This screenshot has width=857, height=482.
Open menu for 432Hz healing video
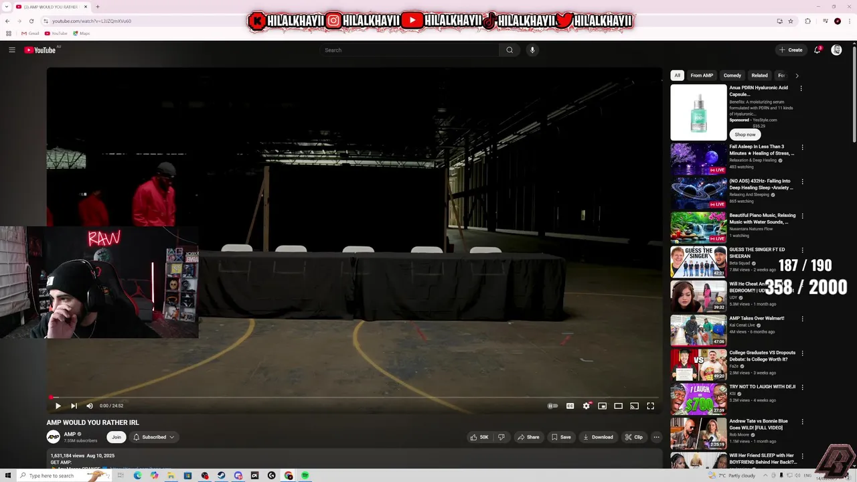click(x=802, y=181)
